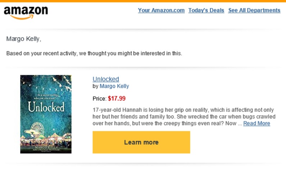The height and width of the screenshot is (169, 286).
Task: Open See All Departments
Action: (x=254, y=10)
